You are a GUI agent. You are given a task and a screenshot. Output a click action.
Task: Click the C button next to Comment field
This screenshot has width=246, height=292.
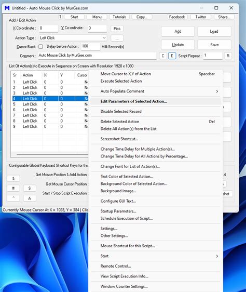[x=163, y=56]
